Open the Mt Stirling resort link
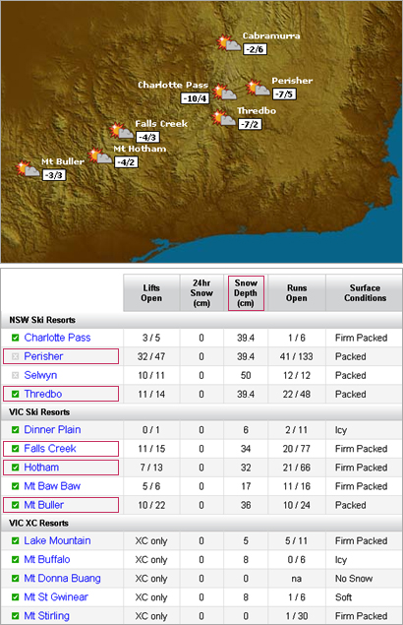This screenshot has height=625, width=403. (46, 616)
